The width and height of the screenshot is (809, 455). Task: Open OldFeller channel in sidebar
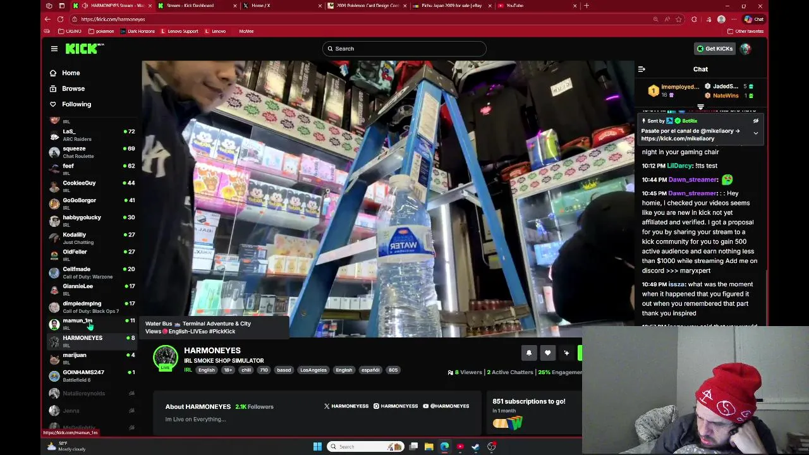[x=92, y=255]
